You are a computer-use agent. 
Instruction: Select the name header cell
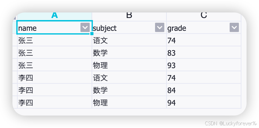pyautogui.click(x=55, y=27)
